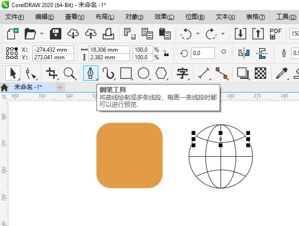Select the Text tool
This screenshot has width=299, height=226.
coord(183,73)
